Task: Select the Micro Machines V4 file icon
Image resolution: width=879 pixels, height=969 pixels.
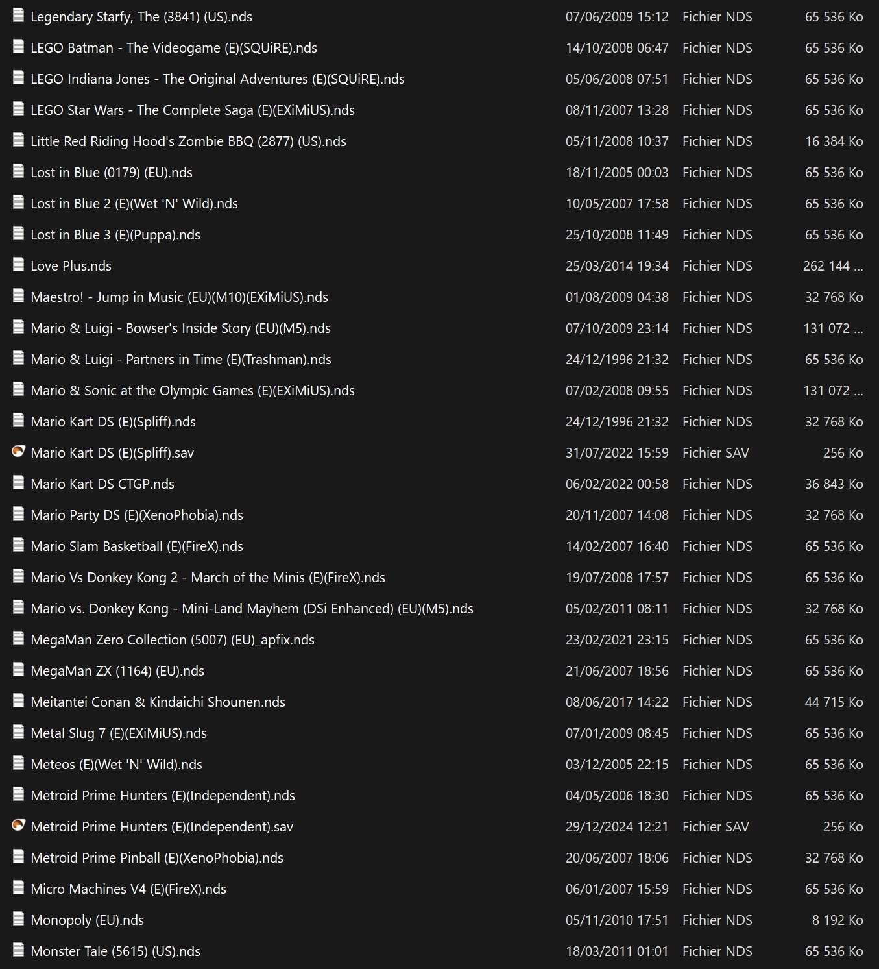Action: (x=18, y=888)
